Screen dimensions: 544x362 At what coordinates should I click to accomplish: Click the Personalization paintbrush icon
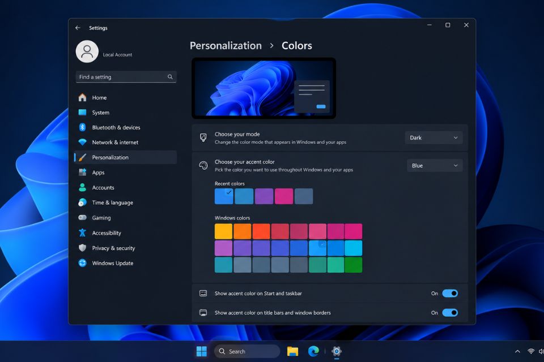tap(82, 157)
